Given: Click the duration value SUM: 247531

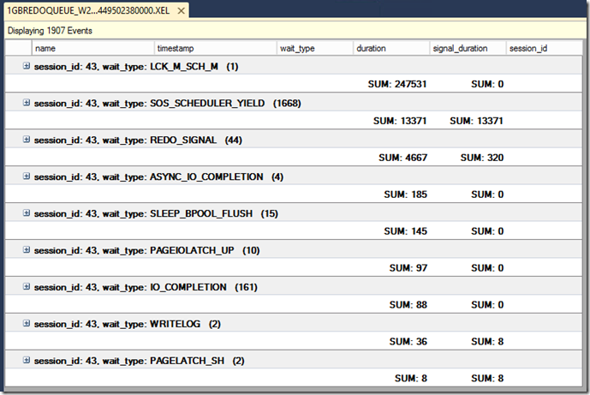Looking at the screenshot, I should click(397, 84).
